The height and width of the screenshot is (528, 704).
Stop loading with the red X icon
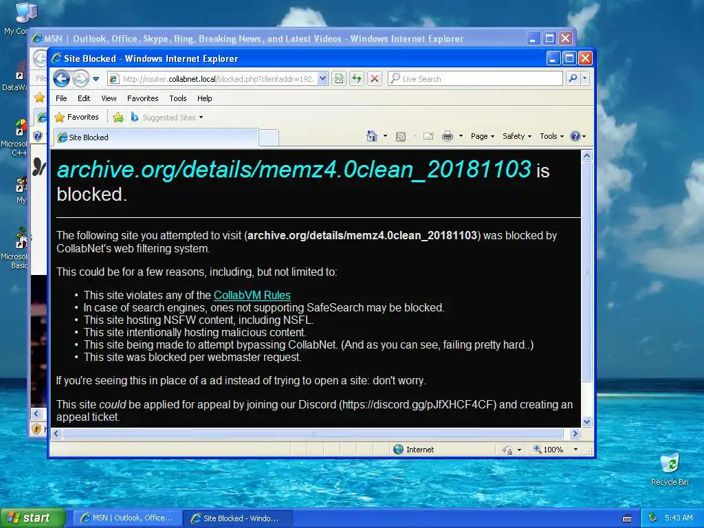[x=375, y=79]
